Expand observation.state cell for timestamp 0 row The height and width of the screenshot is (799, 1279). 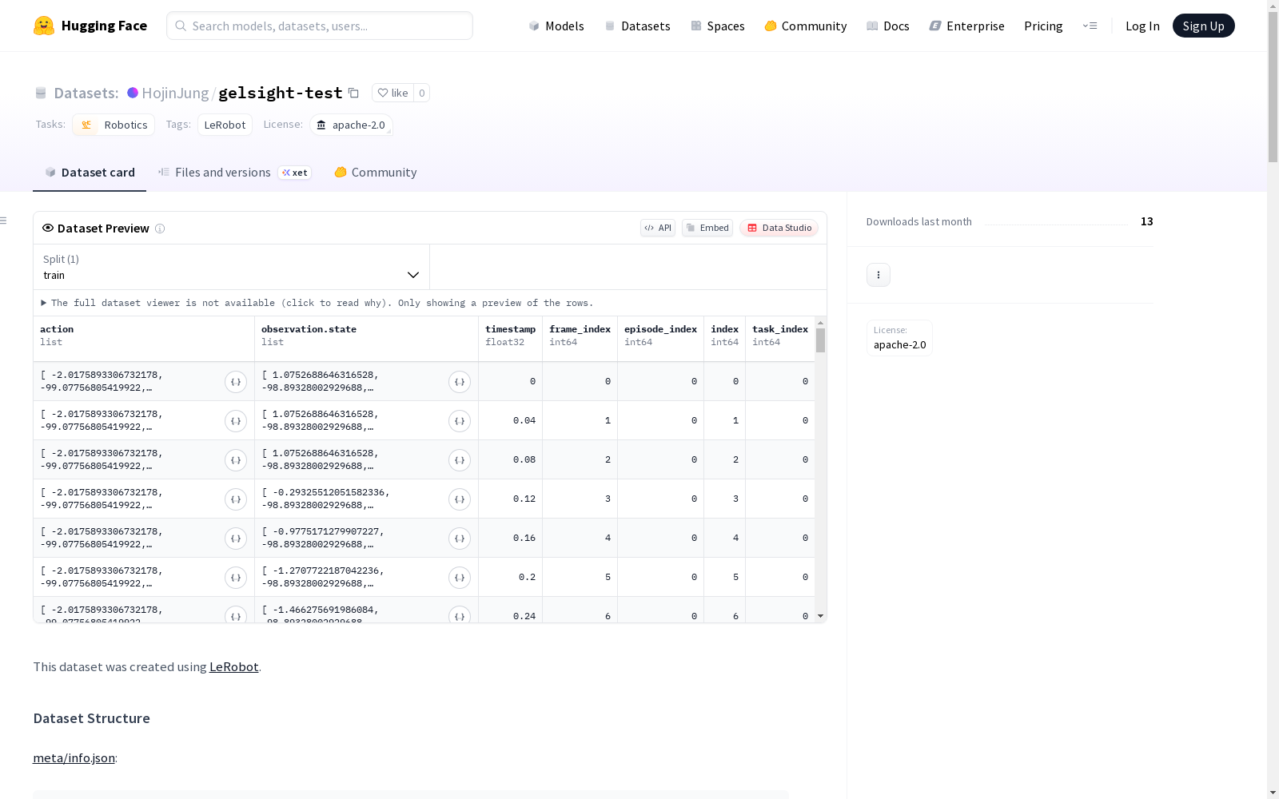(460, 382)
